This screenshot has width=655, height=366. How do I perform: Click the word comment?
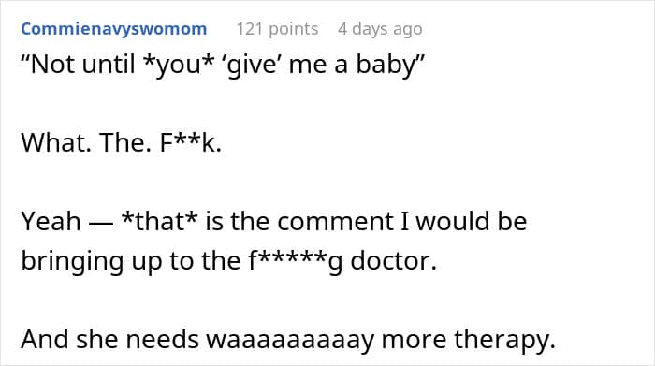[335, 221]
